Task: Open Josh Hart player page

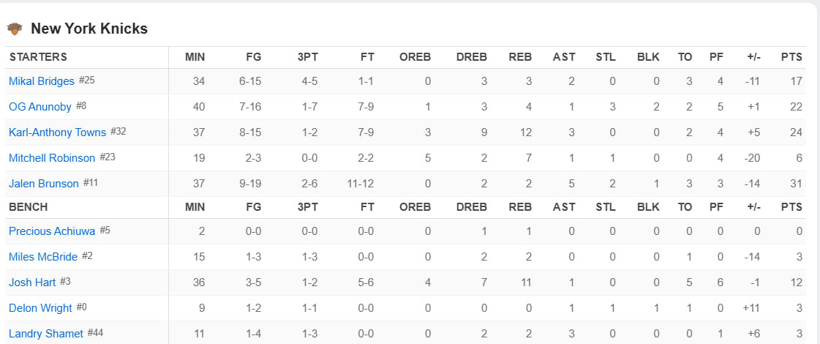Action: coord(32,283)
